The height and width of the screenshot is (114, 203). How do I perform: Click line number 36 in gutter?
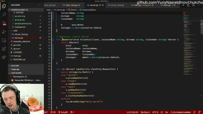coord(49,57)
